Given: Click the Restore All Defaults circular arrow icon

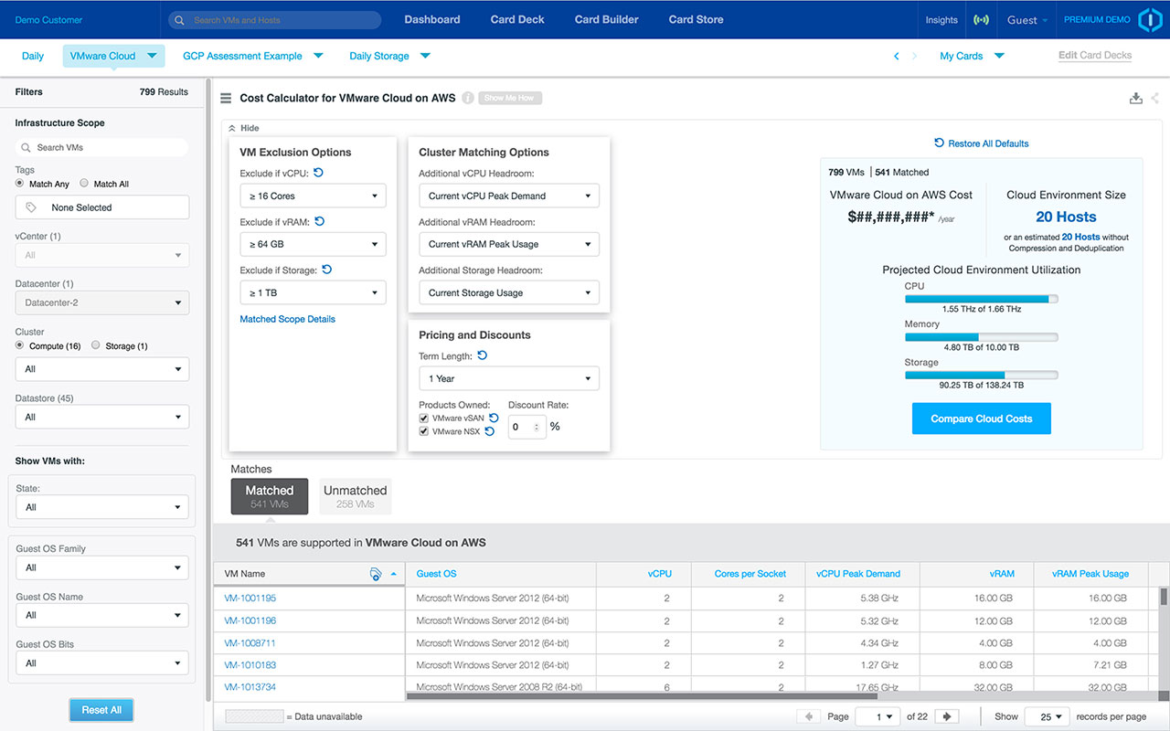Looking at the screenshot, I should tap(939, 143).
